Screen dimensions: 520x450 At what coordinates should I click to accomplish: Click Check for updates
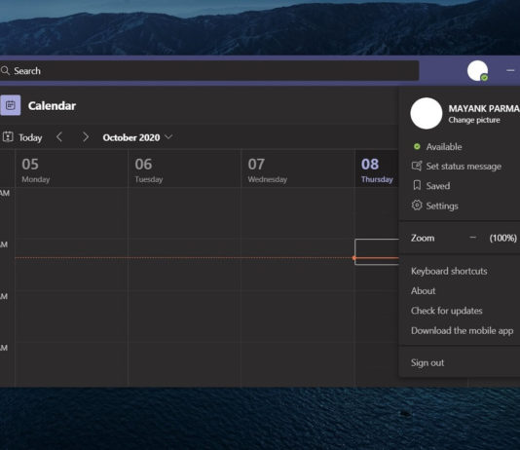pos(446,311)
